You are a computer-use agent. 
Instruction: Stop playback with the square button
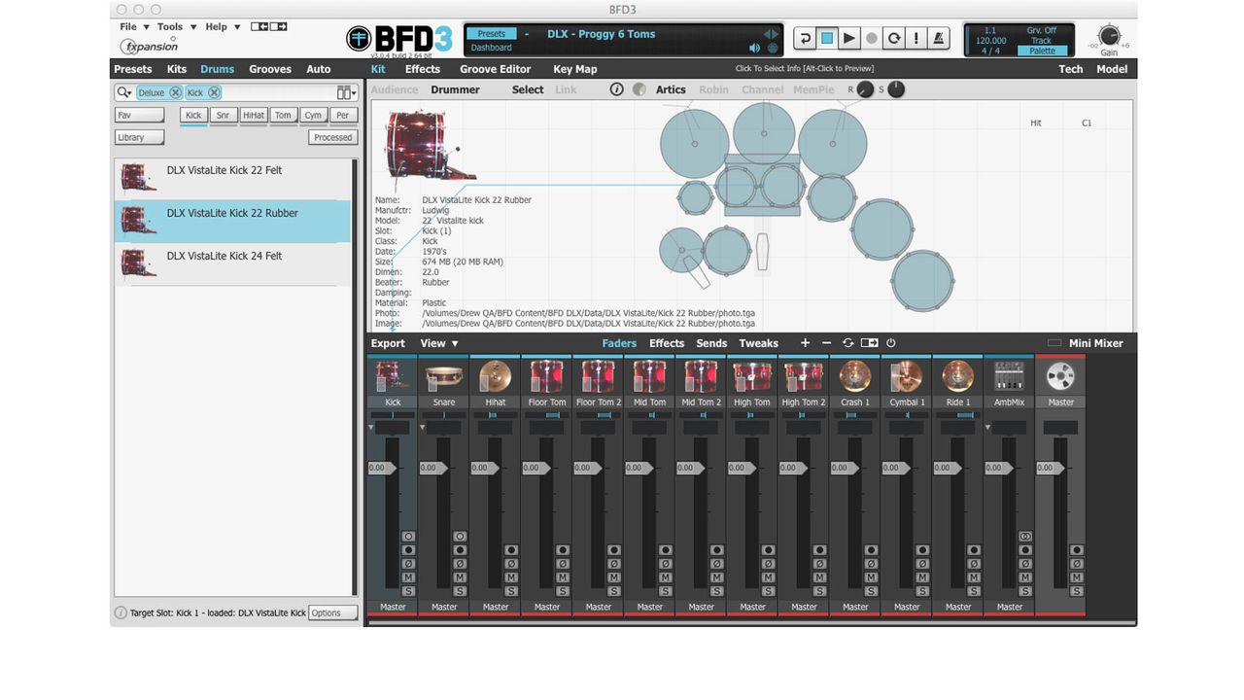827,38
